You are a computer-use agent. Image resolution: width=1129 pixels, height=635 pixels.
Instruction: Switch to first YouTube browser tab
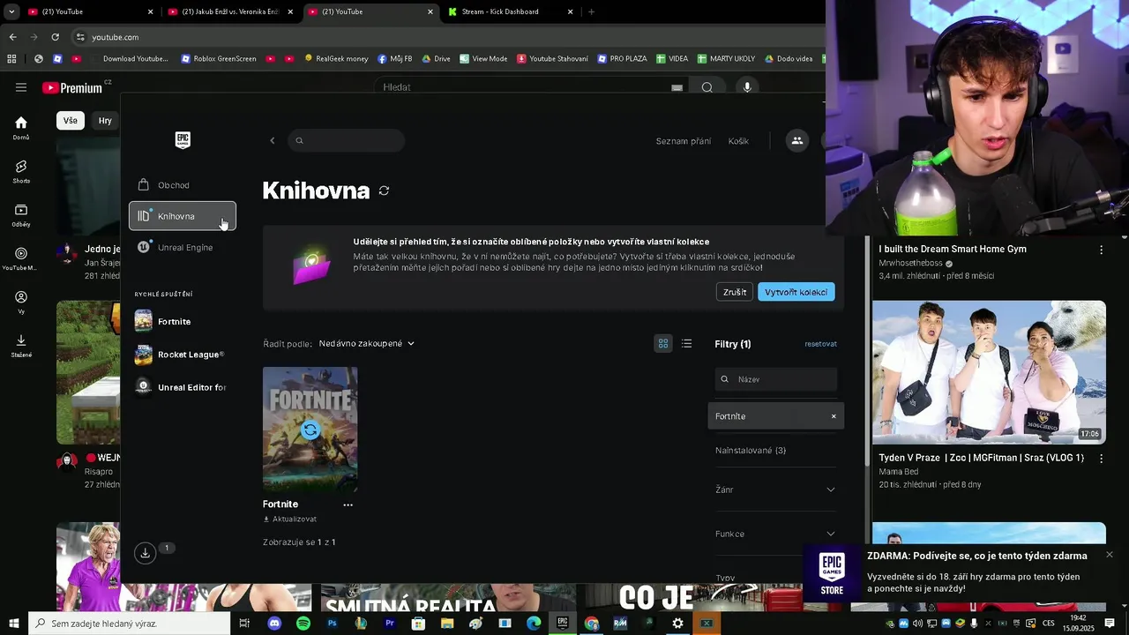(x=91, y=11)
